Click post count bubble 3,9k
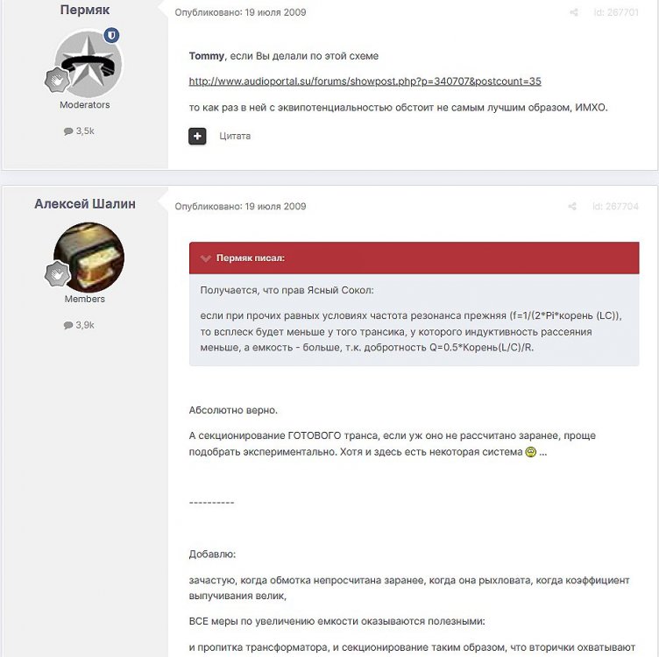Viewport: 659px width, 657px height. pos(79,325)
